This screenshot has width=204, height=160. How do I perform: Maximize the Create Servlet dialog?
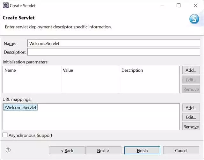tap(178, 5)
